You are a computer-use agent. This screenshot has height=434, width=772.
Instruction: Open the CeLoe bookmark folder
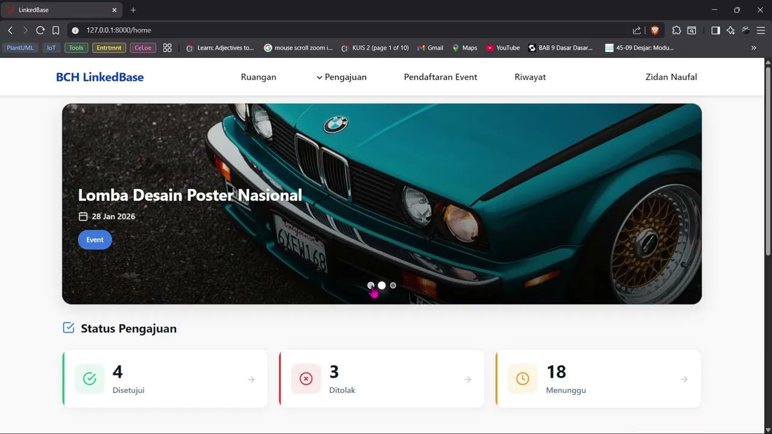pyautogui.click(x=143, y=48)
